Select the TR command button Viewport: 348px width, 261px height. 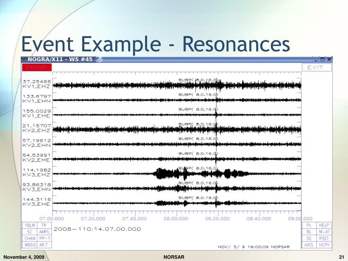click(44, 225)
